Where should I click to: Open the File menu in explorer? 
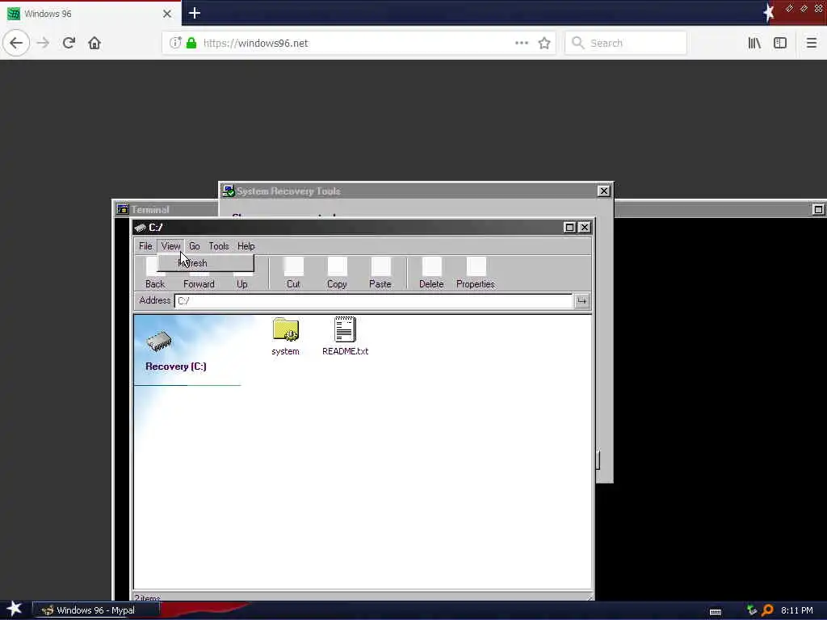(145, 245)
